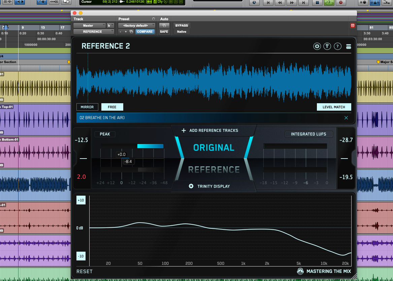Switch to the REFERENCE source
This screenshot has height=281, width=393.
pyautogui.click(x=214, y=169)
